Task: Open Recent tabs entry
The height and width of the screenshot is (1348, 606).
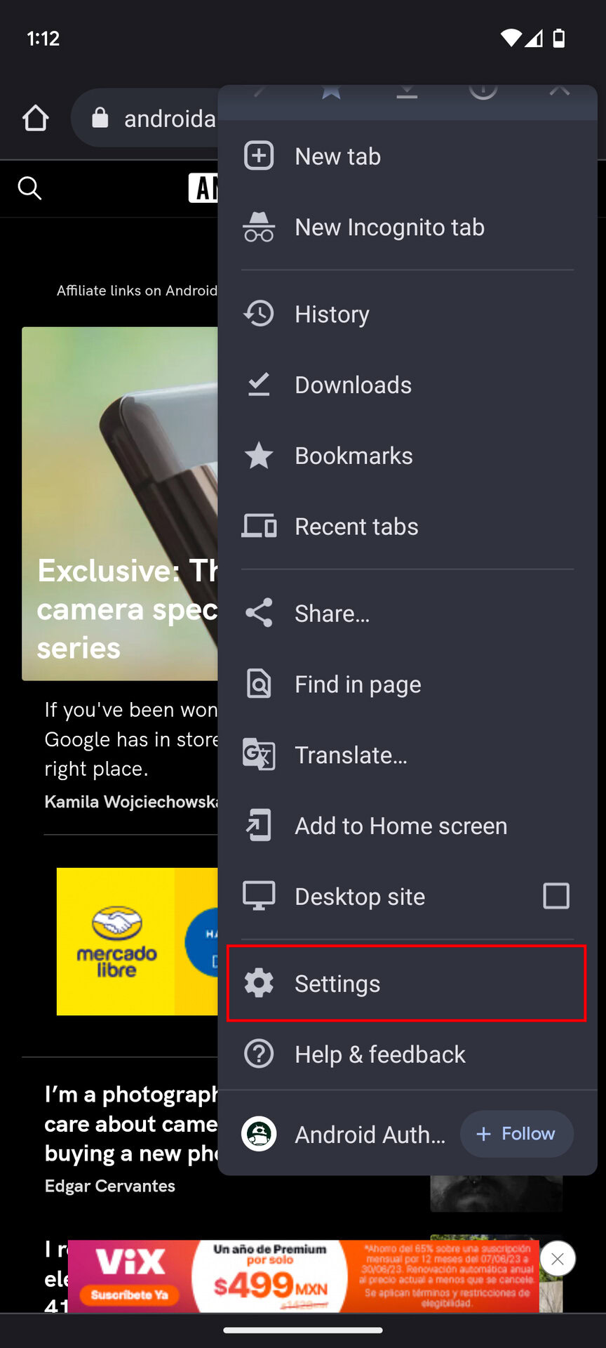Action: click(408, 527)
